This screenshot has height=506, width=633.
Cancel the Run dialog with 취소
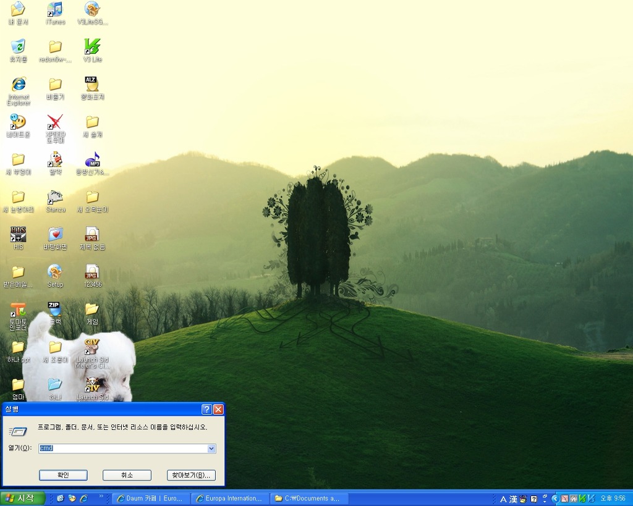tap(127, 475)
